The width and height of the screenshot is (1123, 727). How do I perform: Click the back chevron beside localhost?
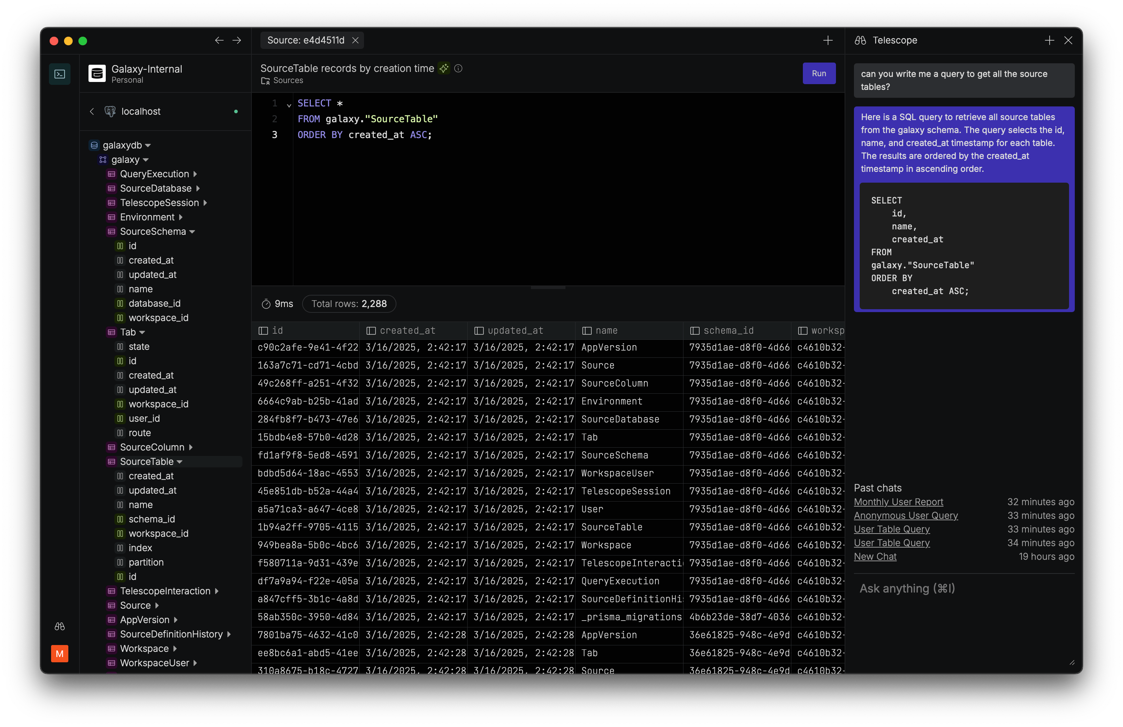click(x=92, y=111)
